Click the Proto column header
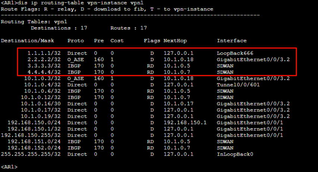The width and height of the screenshot is (318, 172). [76, 41]
